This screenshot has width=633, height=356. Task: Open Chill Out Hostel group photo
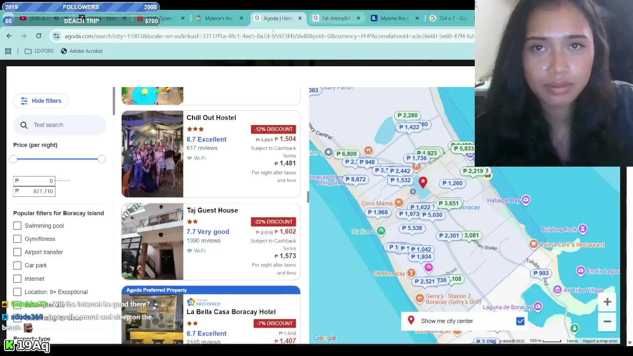(152, 154)
